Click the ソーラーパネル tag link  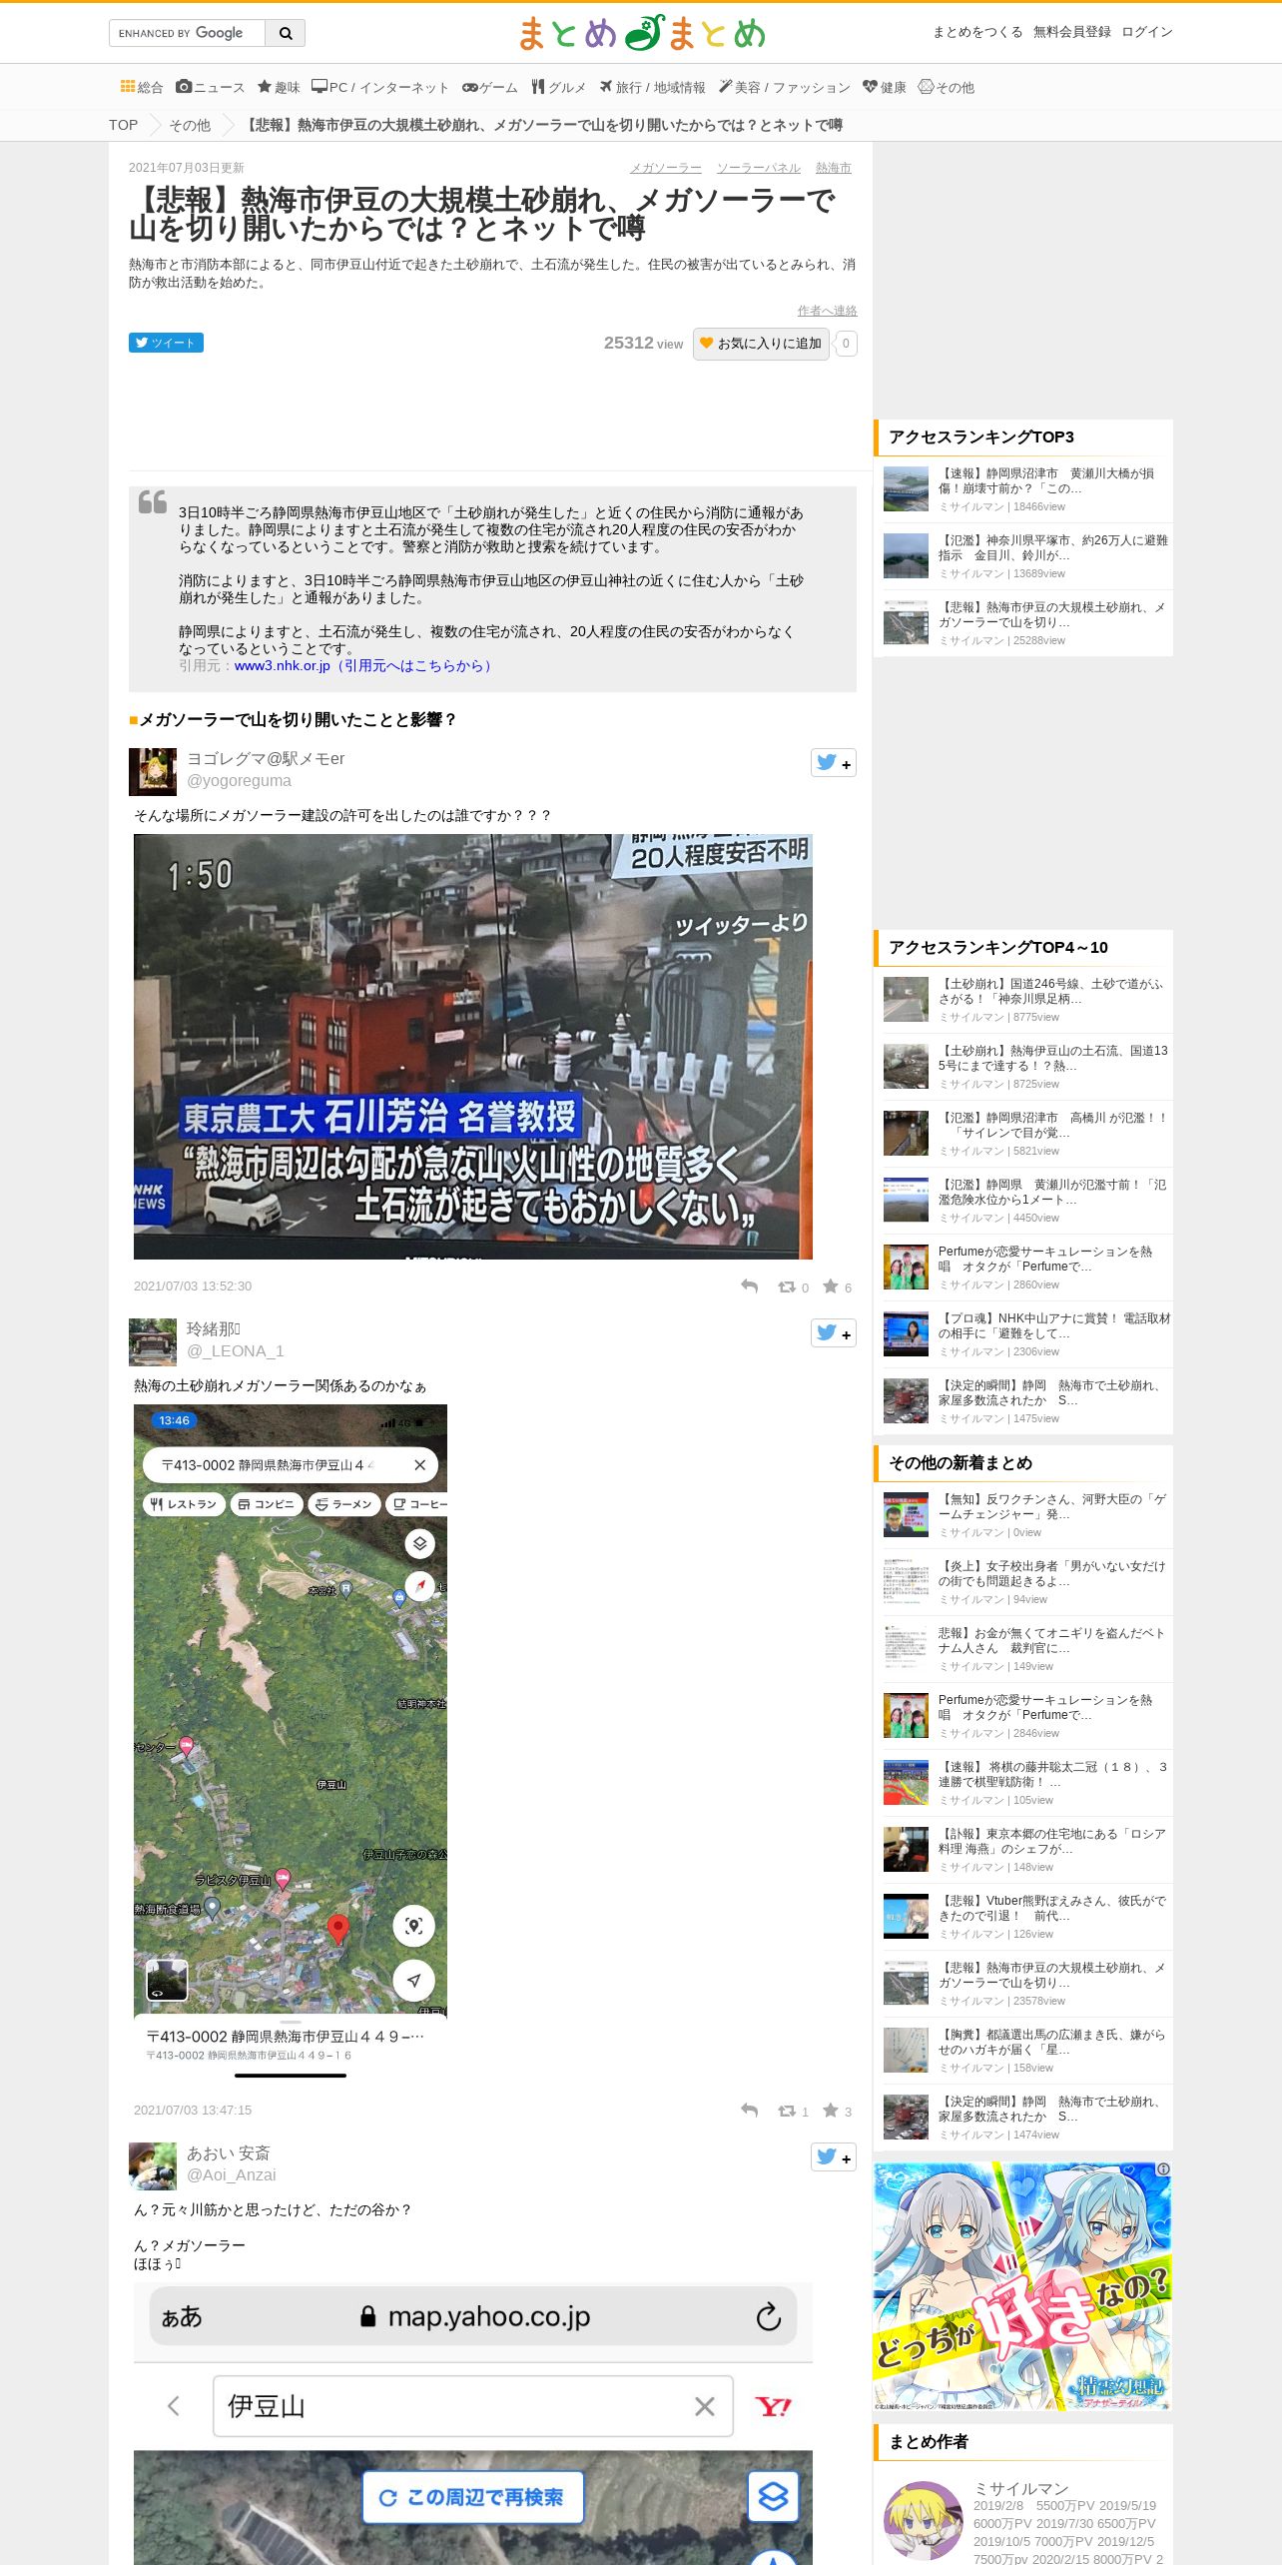point(759,168)
